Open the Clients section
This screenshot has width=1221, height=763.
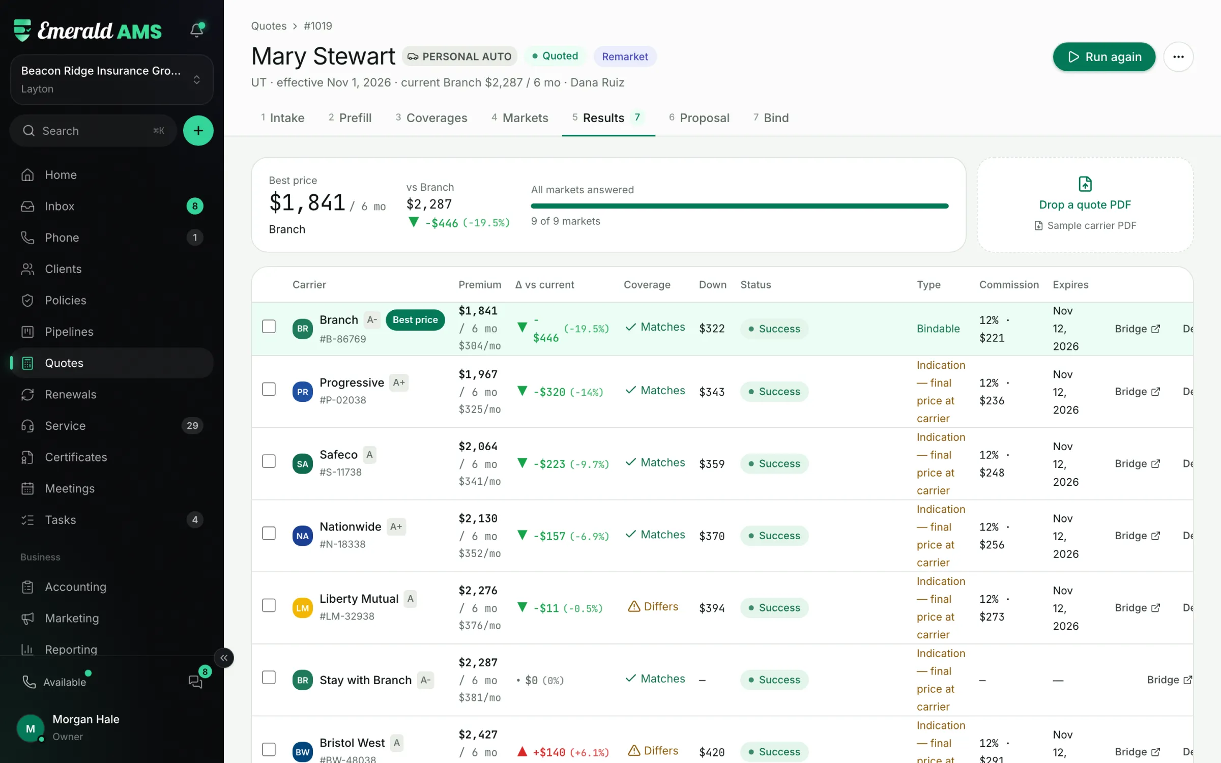point(112,269)
